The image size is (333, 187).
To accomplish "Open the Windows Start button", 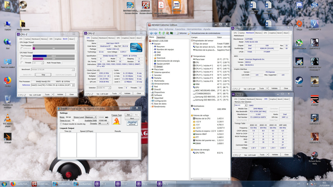I will pyautogui.click(x=5, y=184).
